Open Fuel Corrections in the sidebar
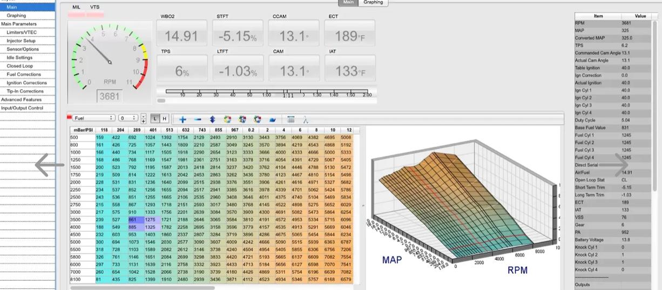This screenshot has width=662, height=290. click(24, 74)
